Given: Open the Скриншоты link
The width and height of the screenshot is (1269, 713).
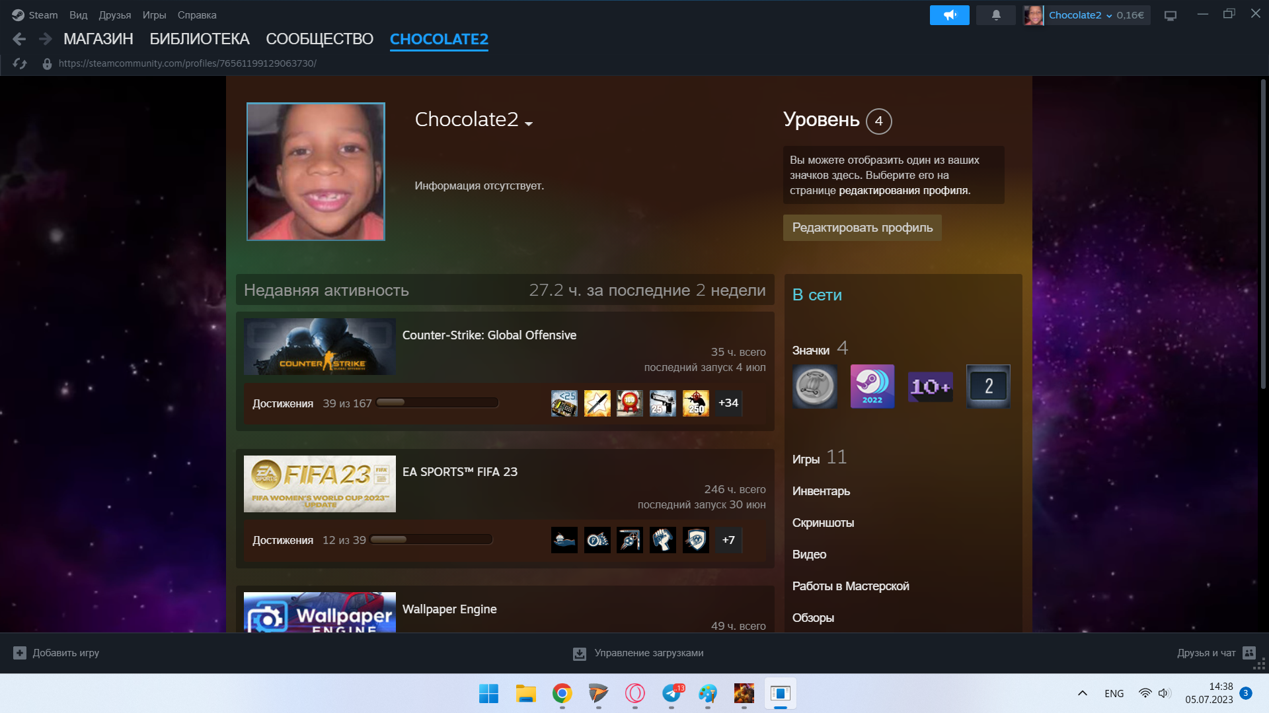Looking at the screenshot, I should (824, 523).
